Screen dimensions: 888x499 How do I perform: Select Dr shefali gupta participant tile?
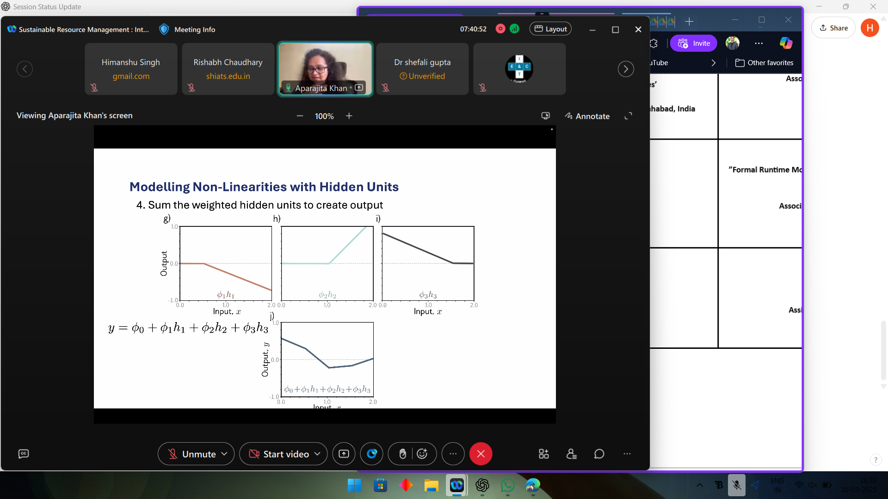[422, 69]
